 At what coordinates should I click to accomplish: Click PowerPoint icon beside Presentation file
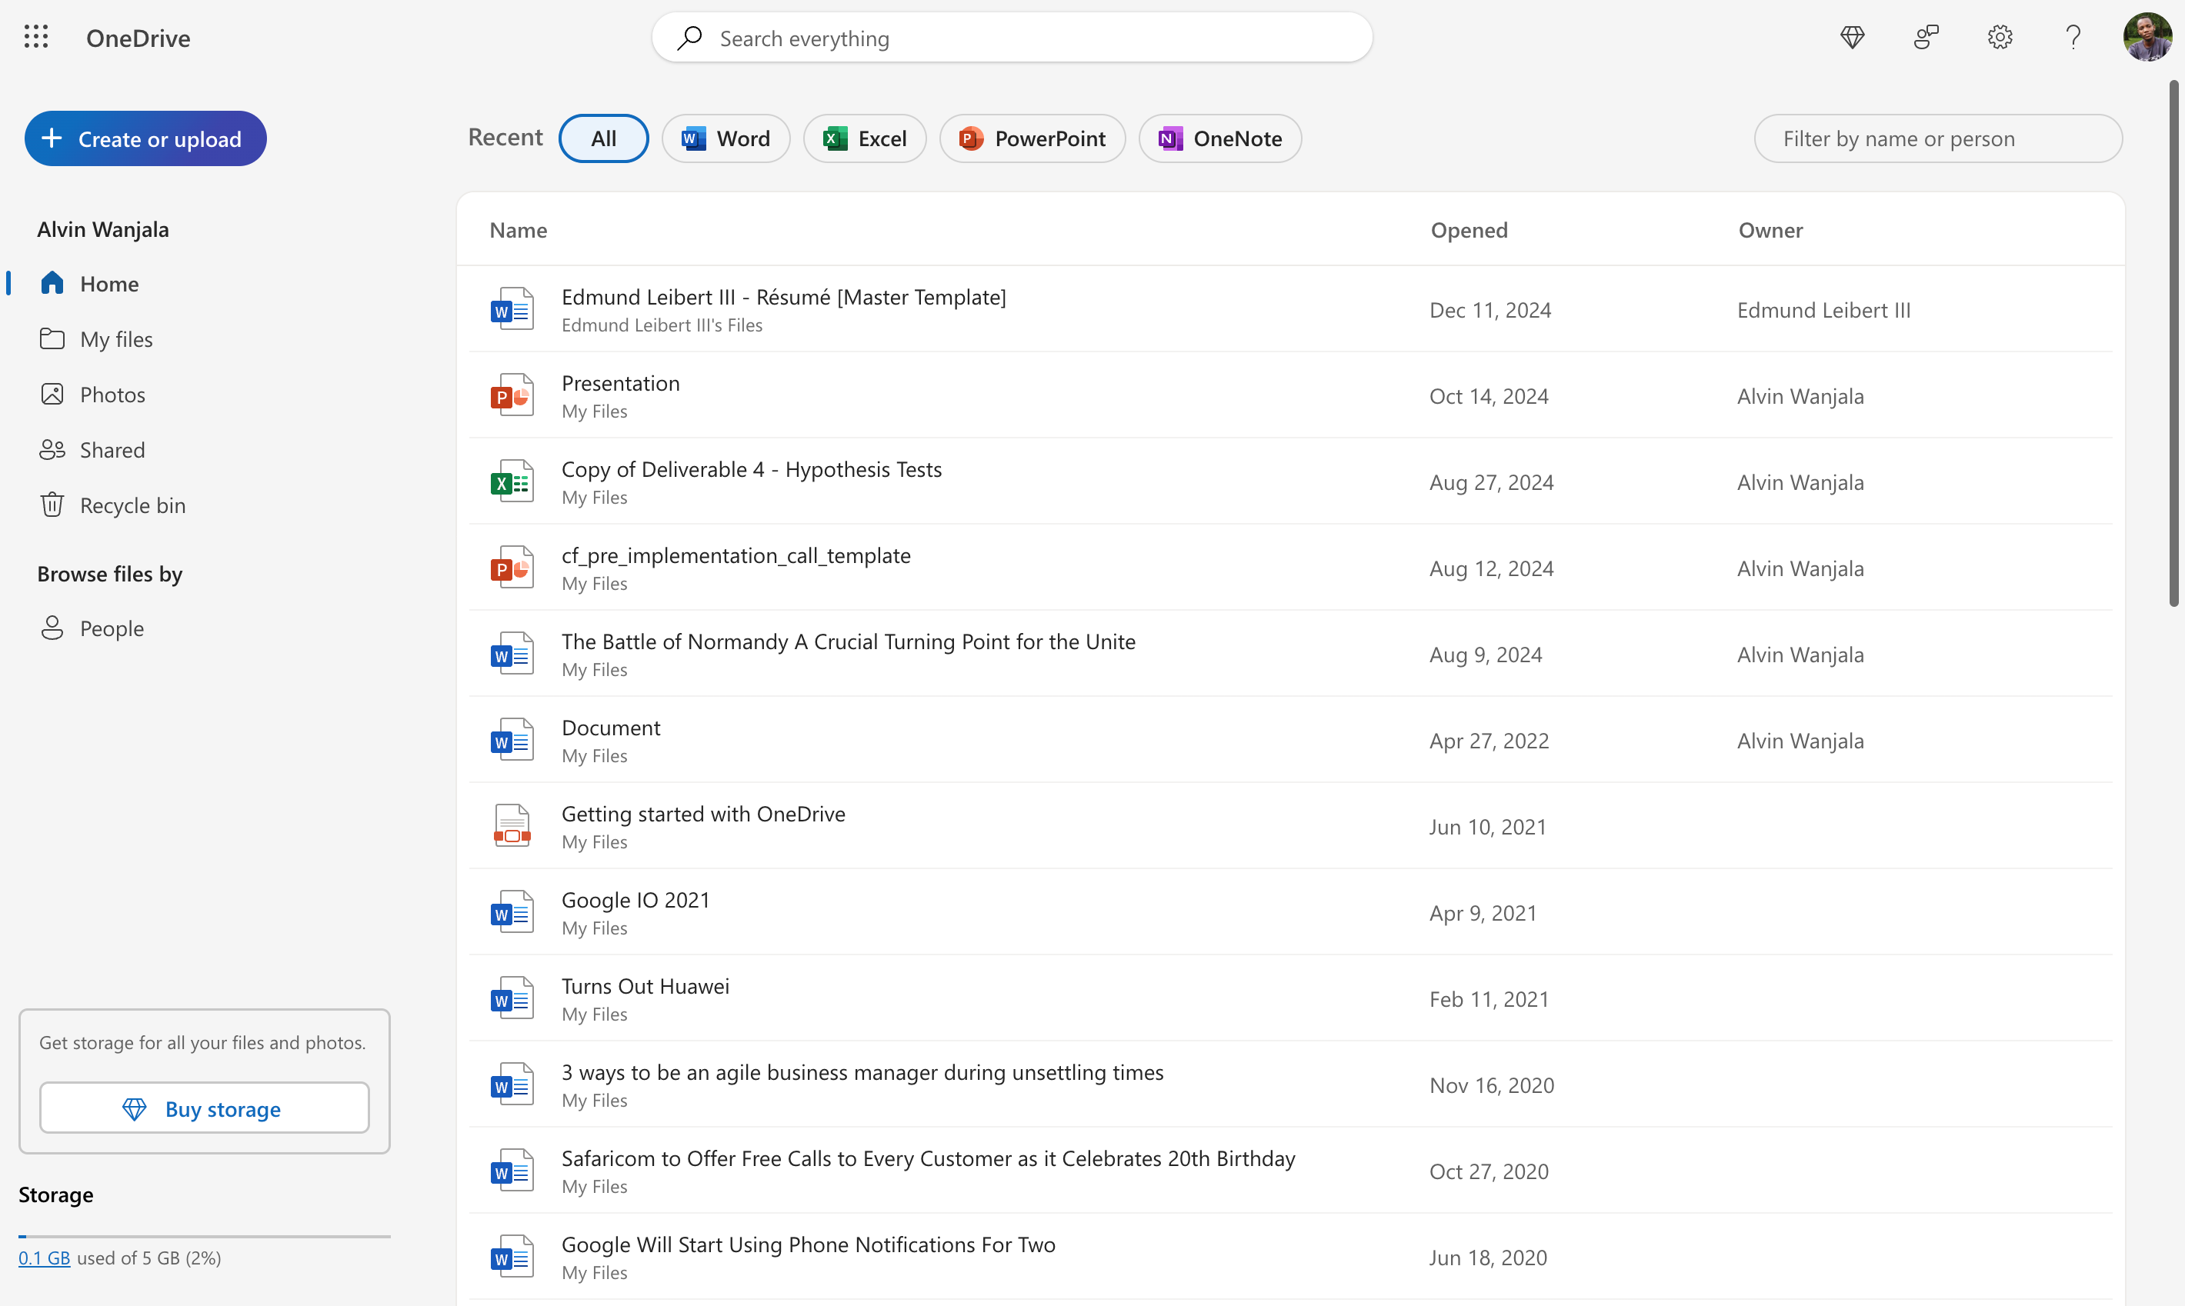pyautogui.click(x=512, y=395)
